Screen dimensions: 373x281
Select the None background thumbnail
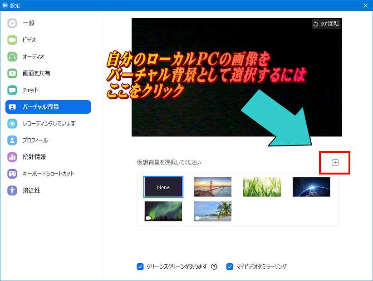(x=163, y=187)
